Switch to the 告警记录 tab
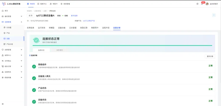 coord(84,28)
